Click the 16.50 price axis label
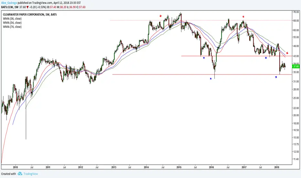Screen dimensions: 301x178 (x=296, y=130)
